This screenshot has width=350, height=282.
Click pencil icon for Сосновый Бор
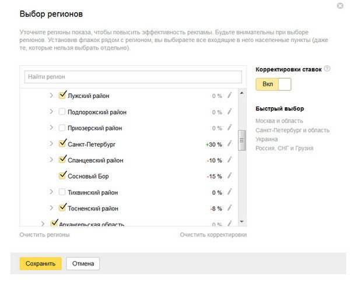[x=229, y=175]
